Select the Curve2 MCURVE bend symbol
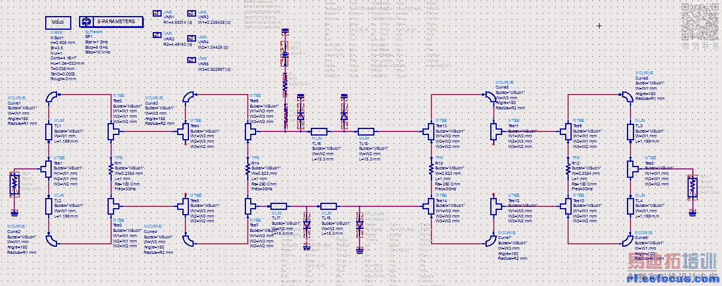This screenshot has height=286, width=722. tap(52, 240)
